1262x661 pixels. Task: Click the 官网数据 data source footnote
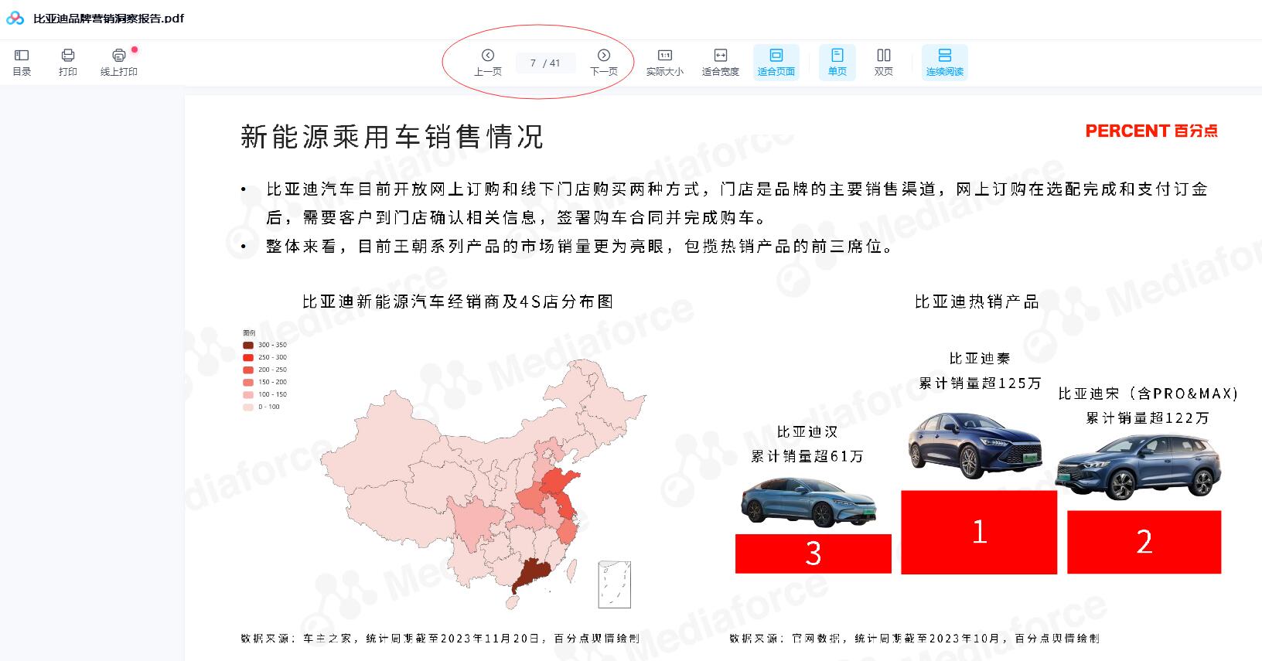pos(914,639)
